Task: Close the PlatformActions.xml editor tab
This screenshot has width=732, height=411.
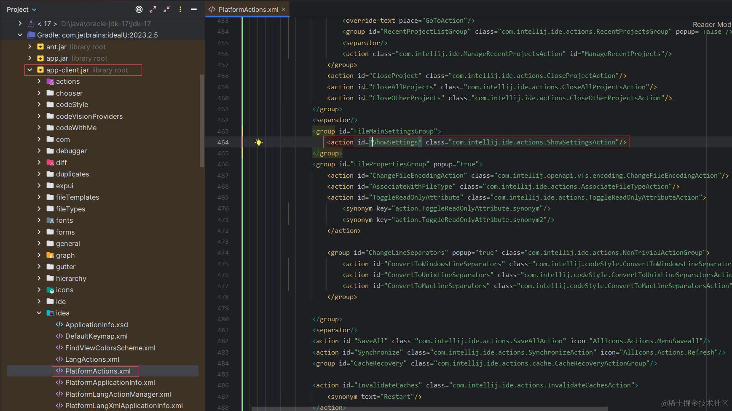Action: 284,9
